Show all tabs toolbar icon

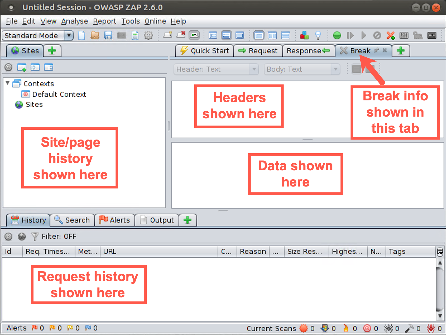(167, 35)
